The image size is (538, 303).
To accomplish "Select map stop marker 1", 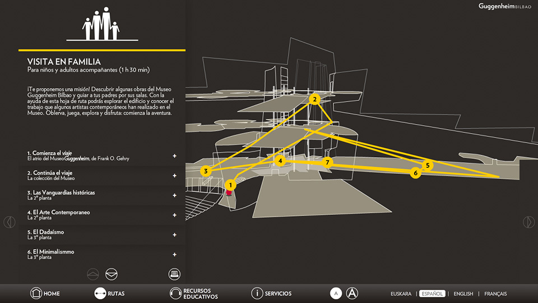I will tap(230, 185).
